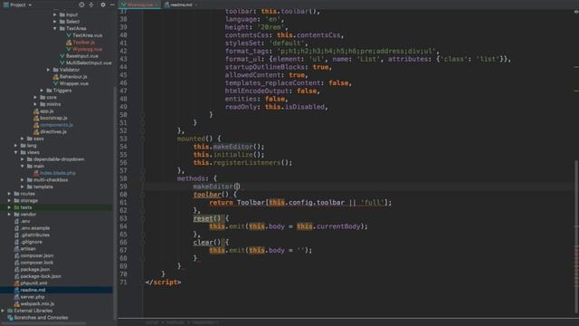Select the multi-checkbox folder row

pos(56,180)
